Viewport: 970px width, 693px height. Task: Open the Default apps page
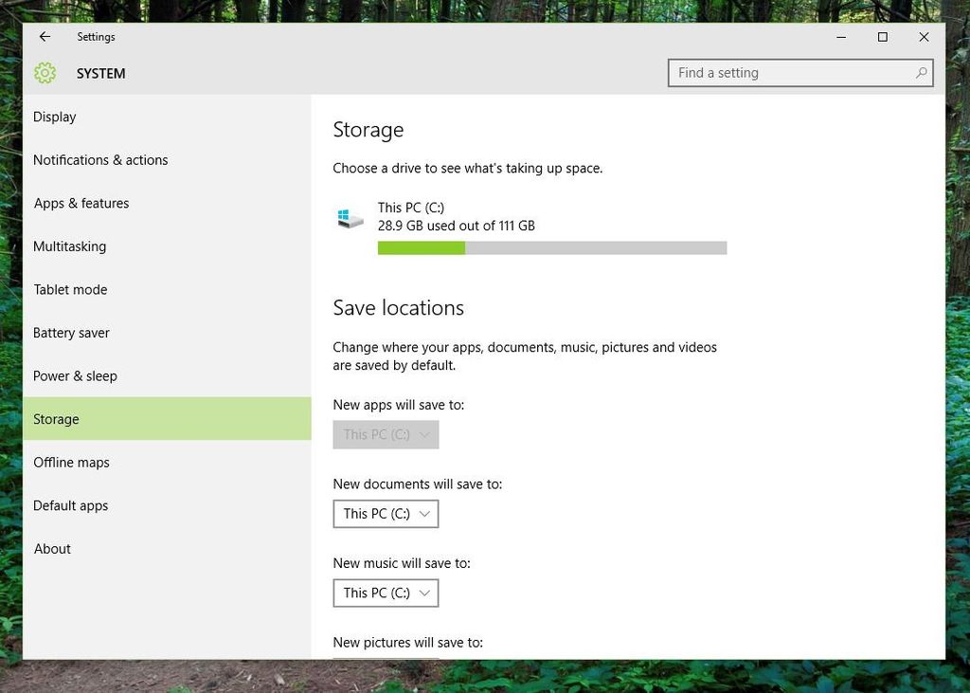pyautogui.click(x=71, y=505)
